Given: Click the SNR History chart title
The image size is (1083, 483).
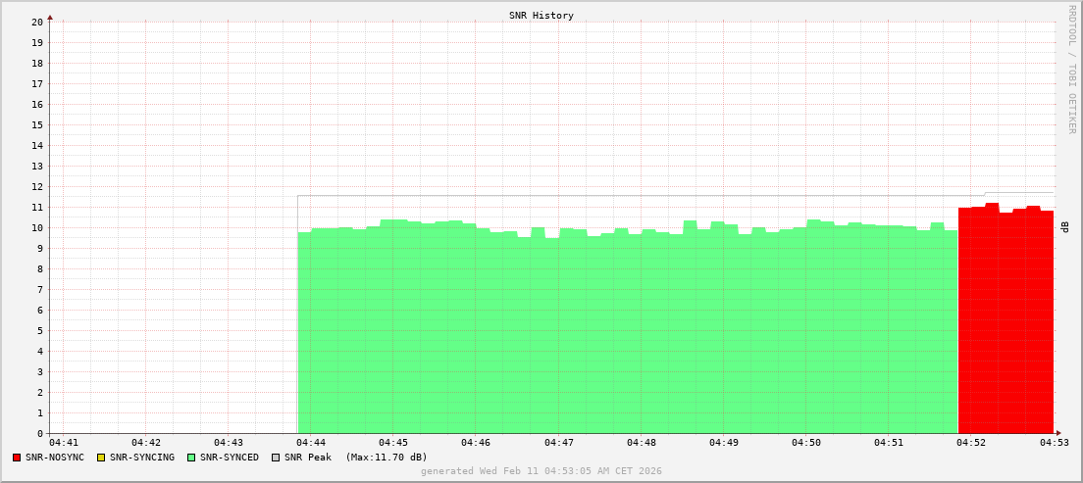Looking at the screenshot, I should pos(541,16).
